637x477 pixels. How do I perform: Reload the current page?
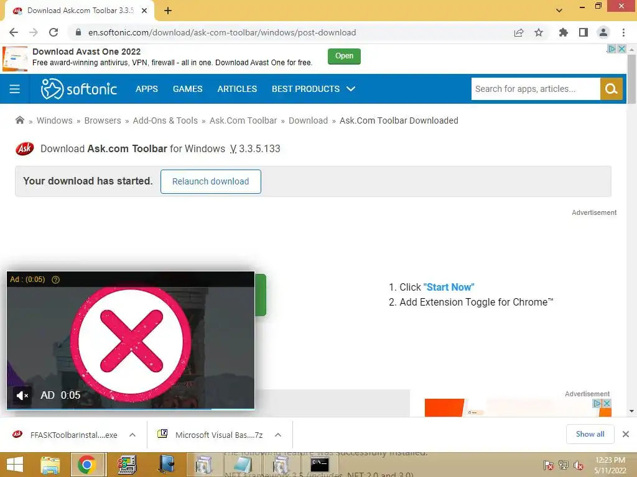coord(53,32)
